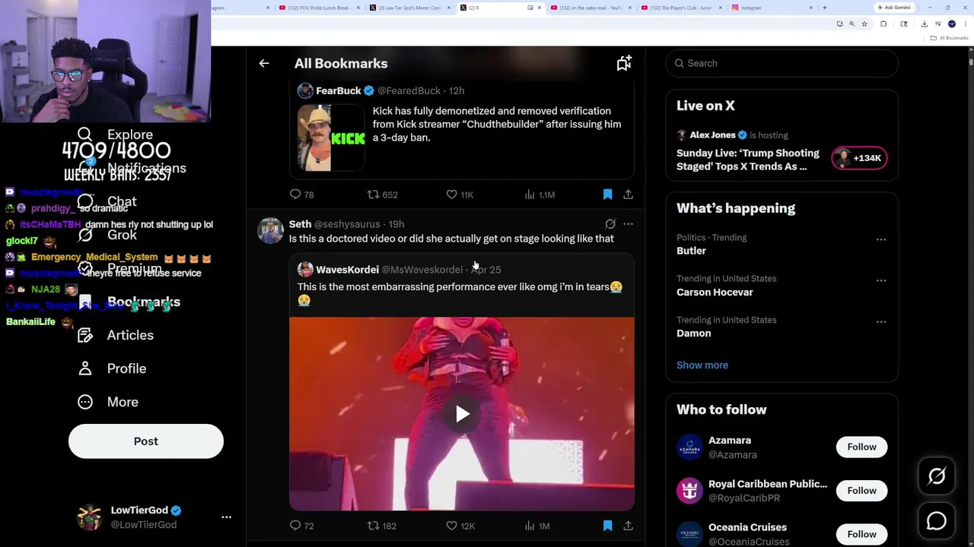
Task: Click the Post button
Action: click(146, 441)
